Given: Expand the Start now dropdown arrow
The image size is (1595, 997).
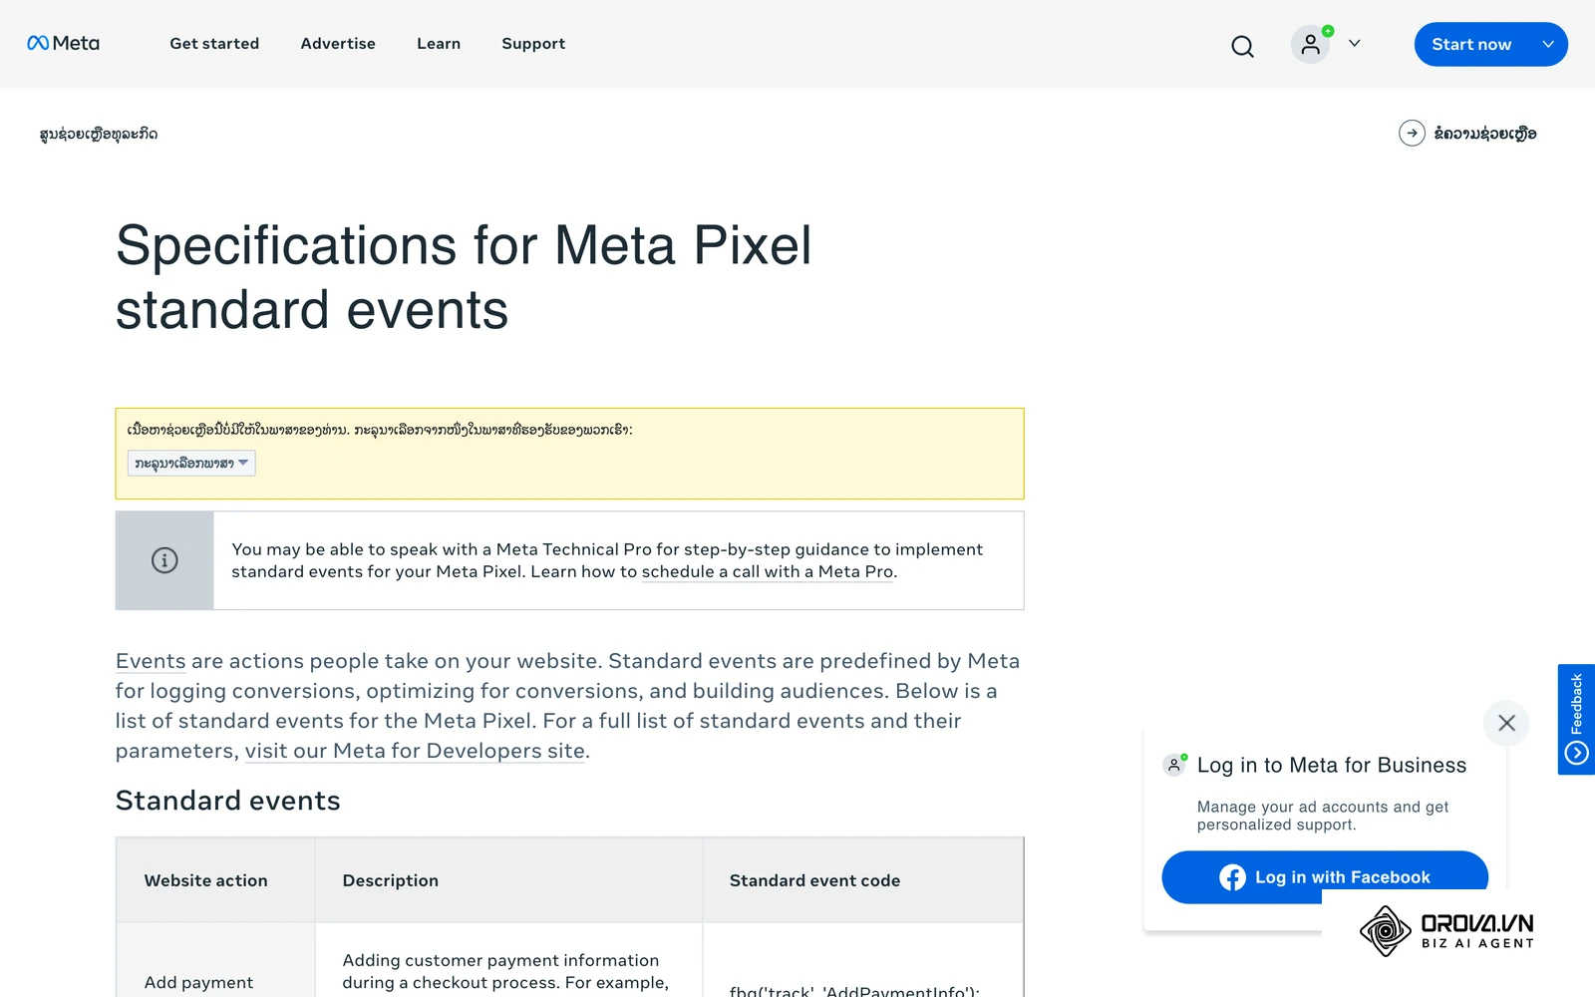Looking at the screenshot, I should coord(1548,44).
